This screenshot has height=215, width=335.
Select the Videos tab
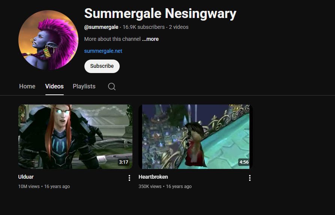(54, 87)
